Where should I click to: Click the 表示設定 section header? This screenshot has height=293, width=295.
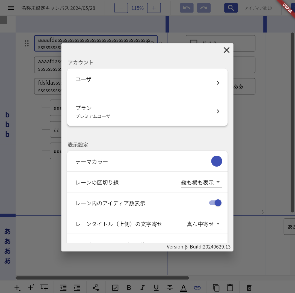tap(78, 145)
